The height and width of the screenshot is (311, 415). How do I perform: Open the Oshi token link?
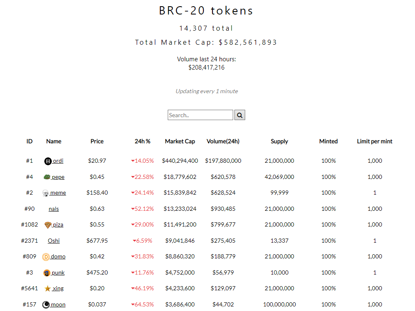[x=54, y=241]
